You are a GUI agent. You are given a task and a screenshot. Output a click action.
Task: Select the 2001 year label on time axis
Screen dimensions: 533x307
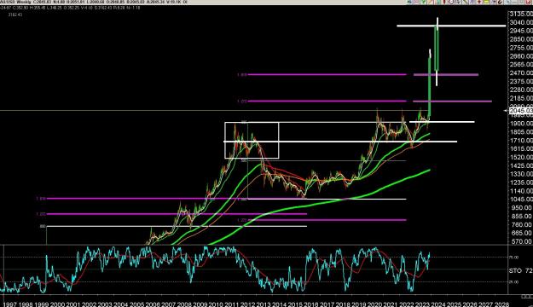pyautogui.click(x=72, y=304)
